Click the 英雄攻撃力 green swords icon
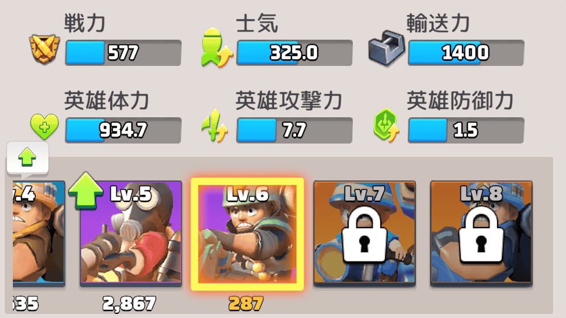This screenshot has width=566, height=318. [x=215, y=125]
